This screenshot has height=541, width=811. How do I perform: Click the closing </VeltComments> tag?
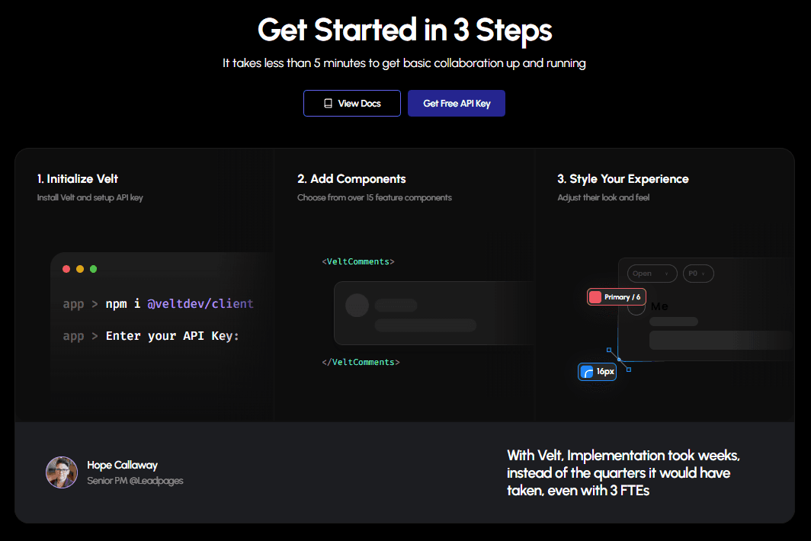361,362
